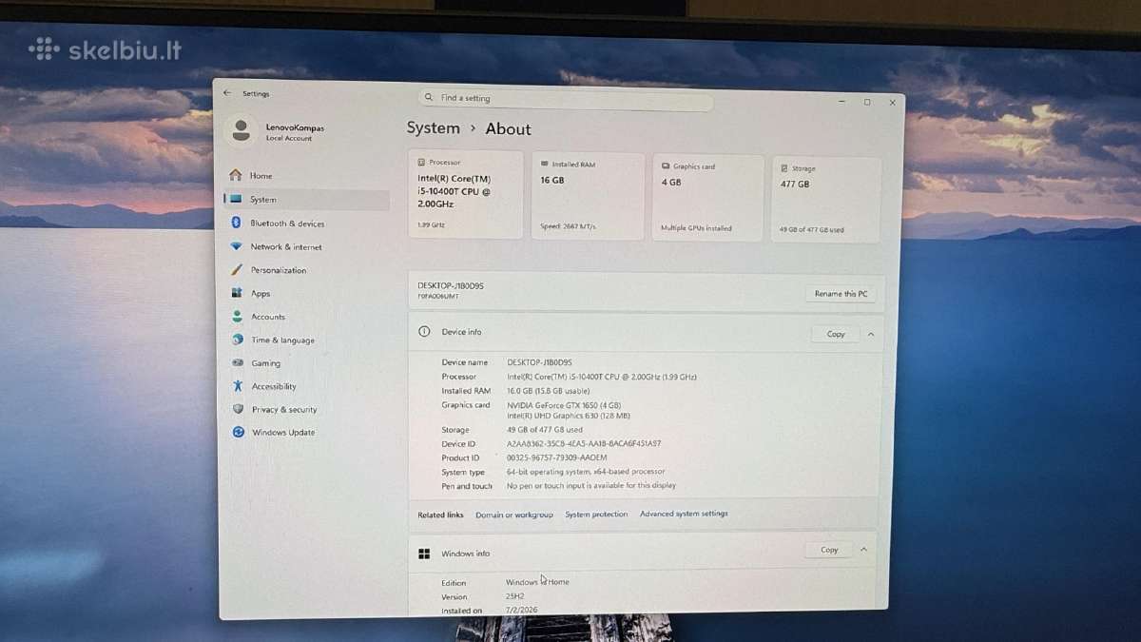Click the Accessibility figure icon
This screenshot has height=642, width=1141.
point(238,386)
